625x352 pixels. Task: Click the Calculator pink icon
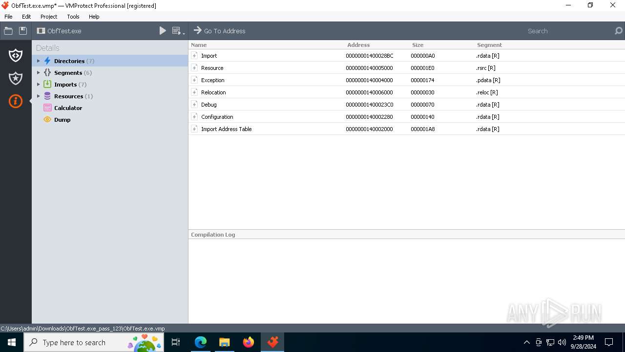(x=47, y=108)
